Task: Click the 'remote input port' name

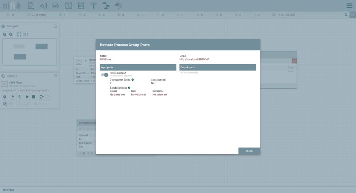Action: (x=118, y=73)
